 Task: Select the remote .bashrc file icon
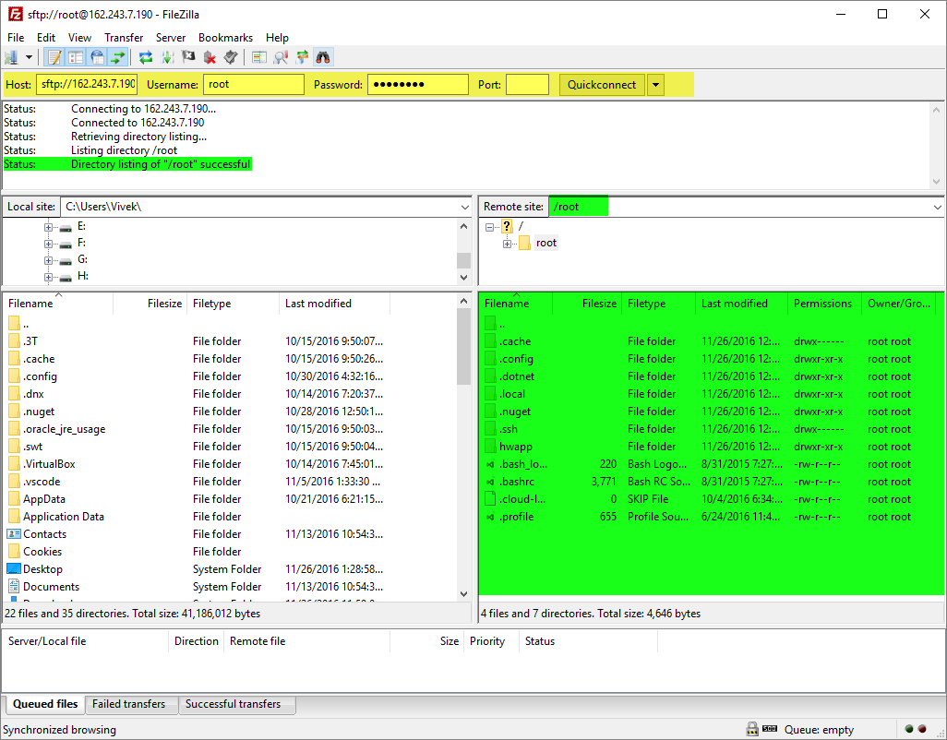tap(490, 482)
